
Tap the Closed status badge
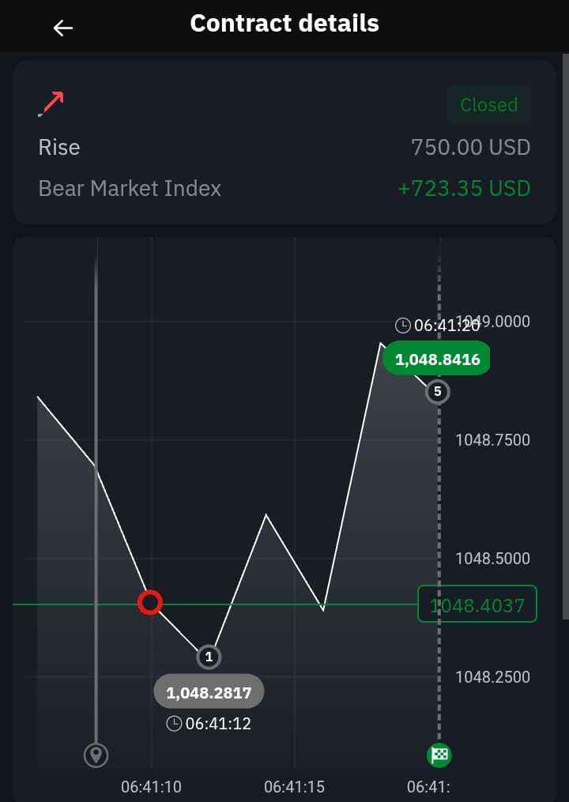click(489, 104)
